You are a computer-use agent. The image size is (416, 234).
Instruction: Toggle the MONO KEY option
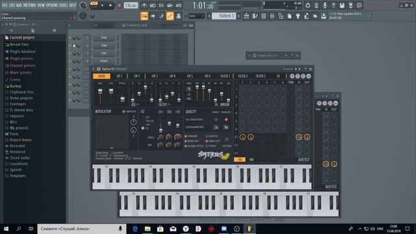pos(185,141)
